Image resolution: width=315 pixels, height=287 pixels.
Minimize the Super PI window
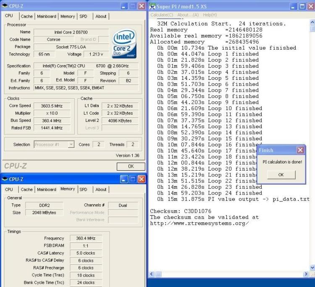coord(293,6)
